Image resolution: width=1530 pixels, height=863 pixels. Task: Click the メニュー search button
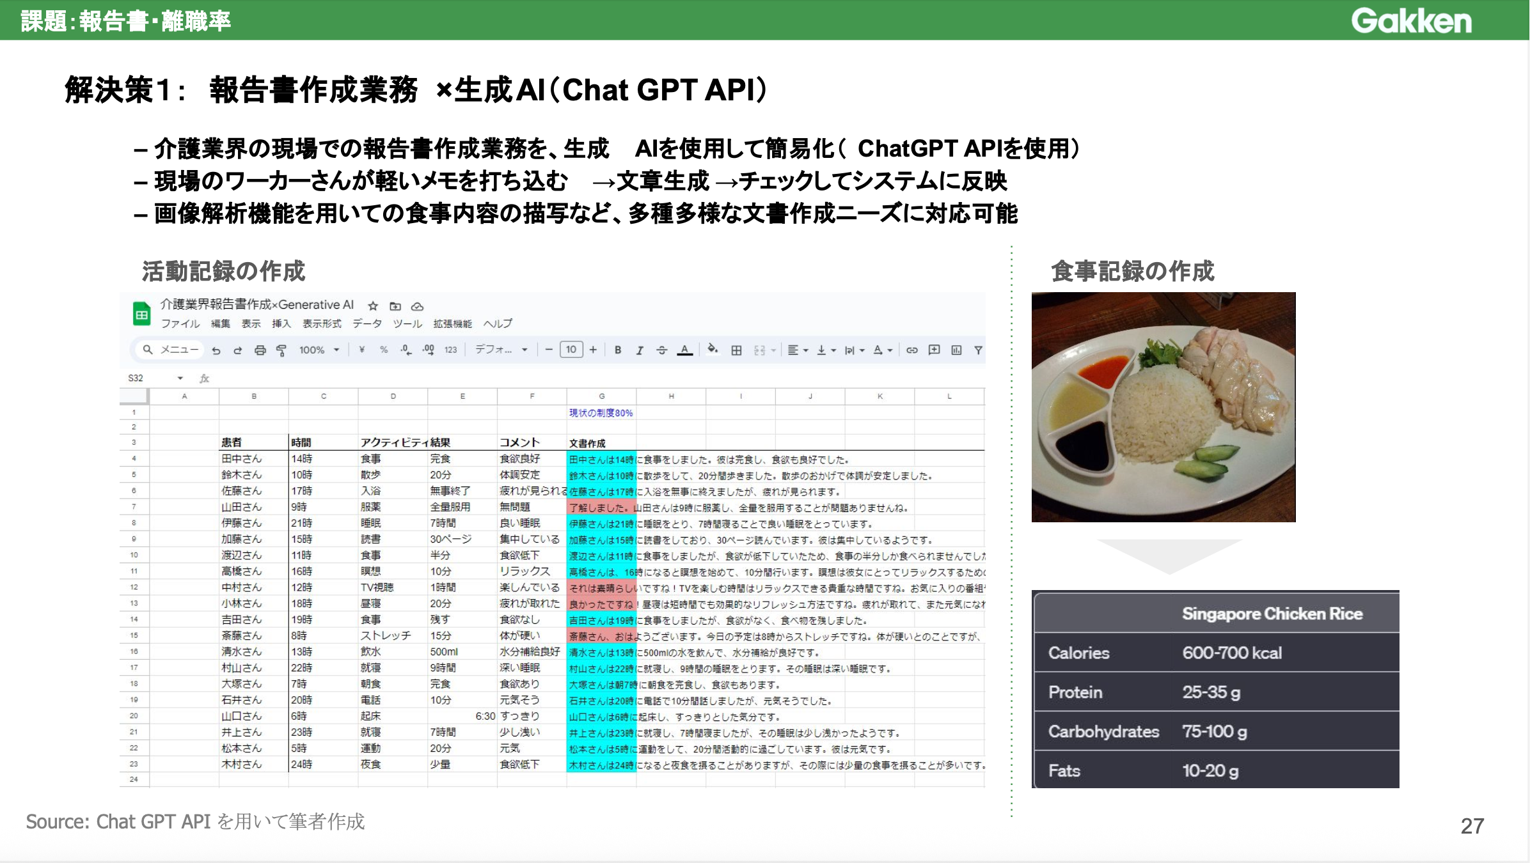click(x=170, y=350)
